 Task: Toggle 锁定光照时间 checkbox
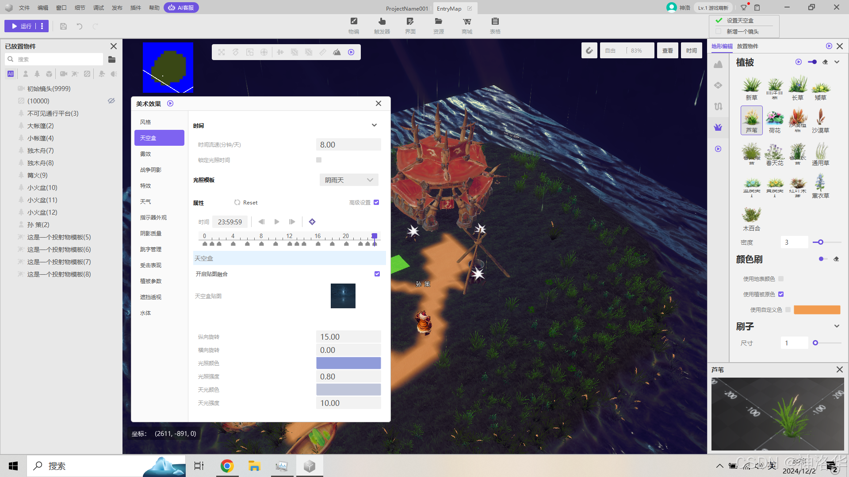pyautogui.click(x=319, y=160)
